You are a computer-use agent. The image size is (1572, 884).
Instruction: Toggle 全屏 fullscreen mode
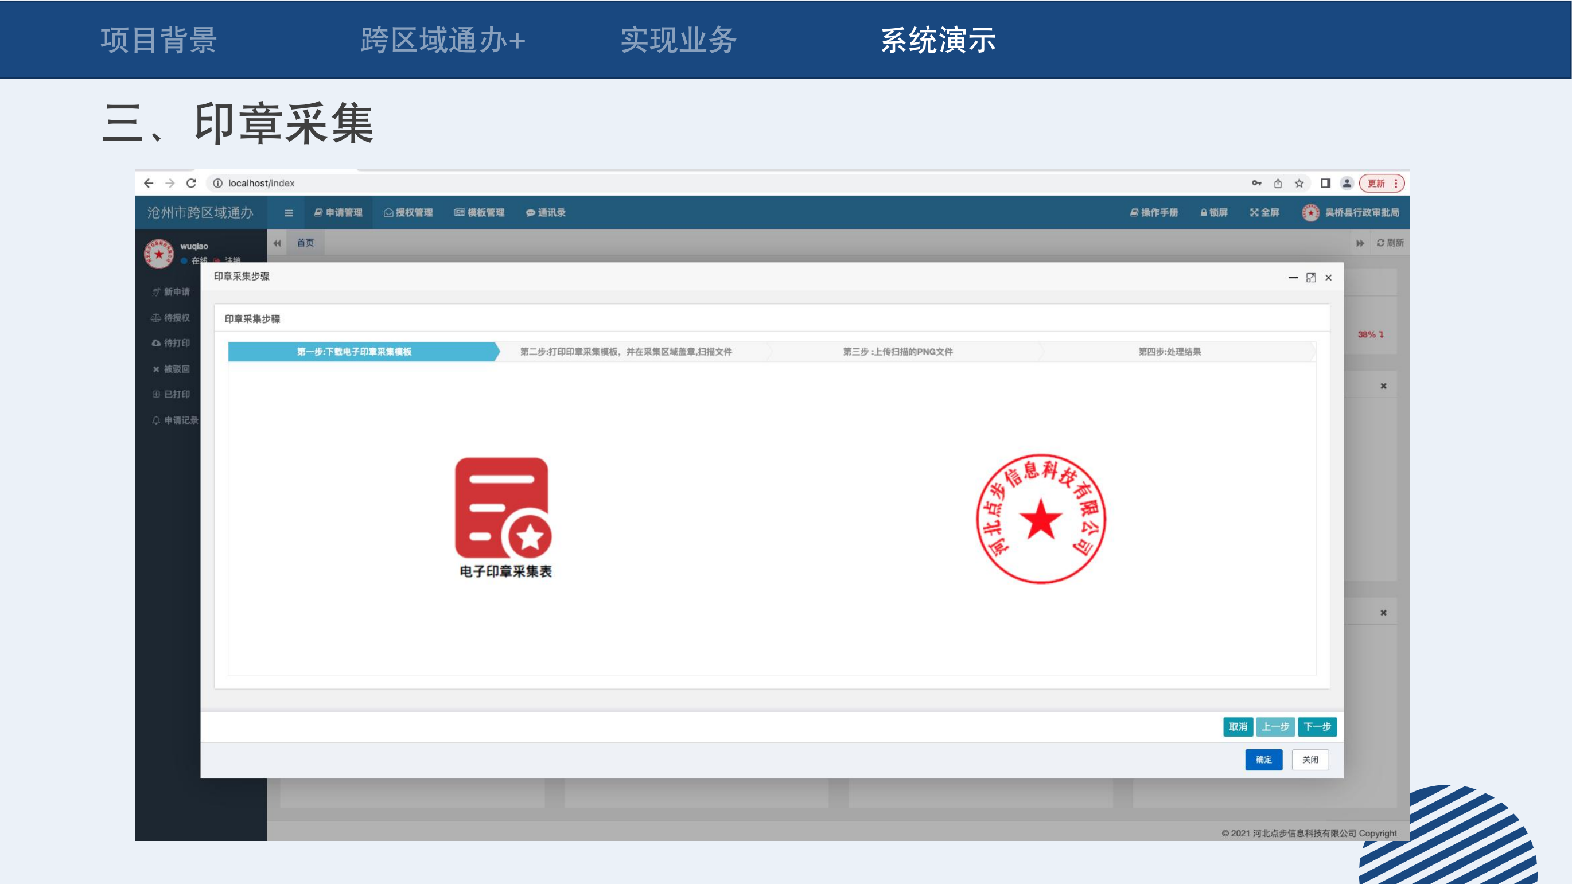1264,212
